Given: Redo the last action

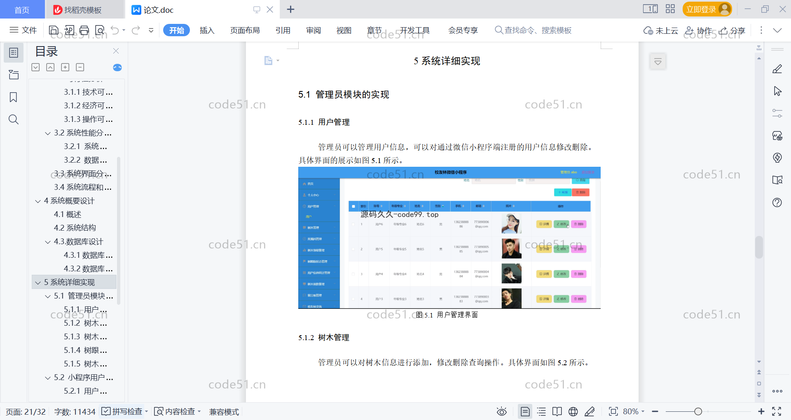Looking at the screenshot, I should (136, 30).
